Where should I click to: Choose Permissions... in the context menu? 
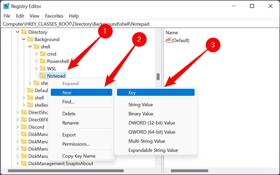pos(81,144)
